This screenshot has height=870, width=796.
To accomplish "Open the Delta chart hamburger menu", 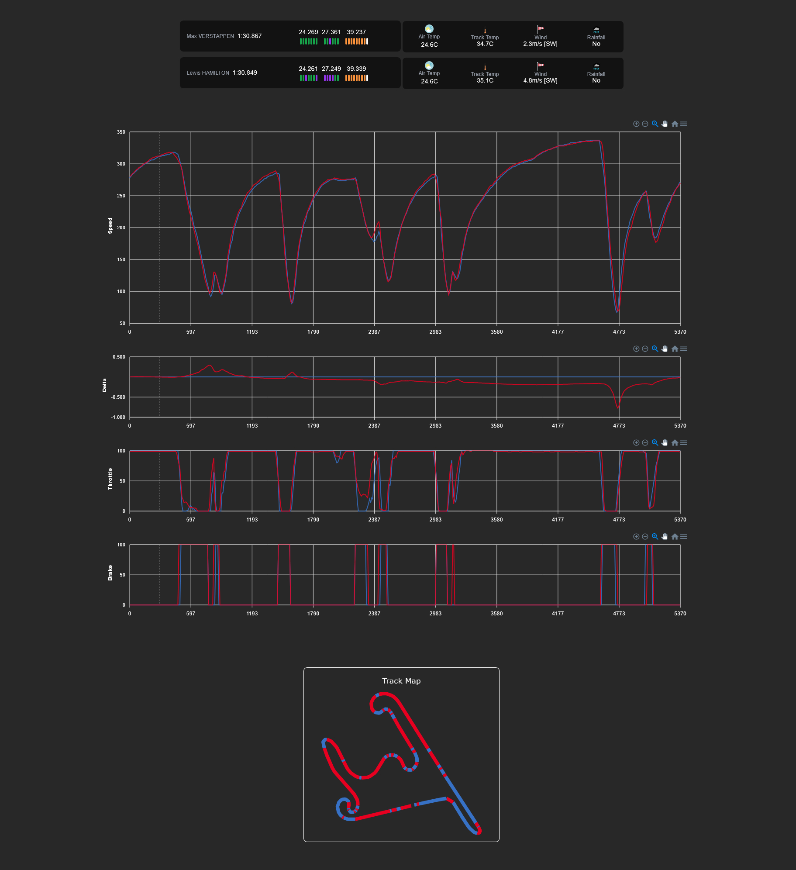I will [x=684, y=349].
